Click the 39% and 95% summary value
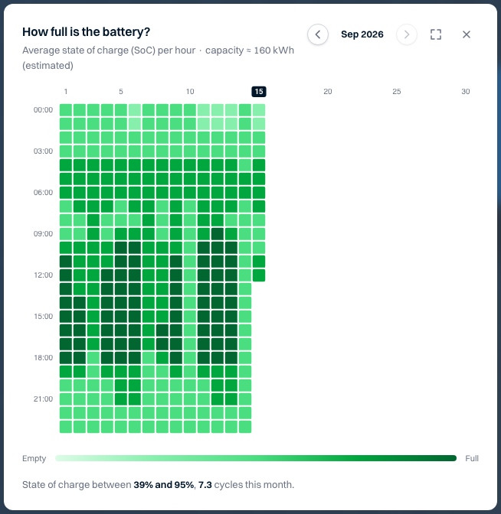 pos(163,484)
